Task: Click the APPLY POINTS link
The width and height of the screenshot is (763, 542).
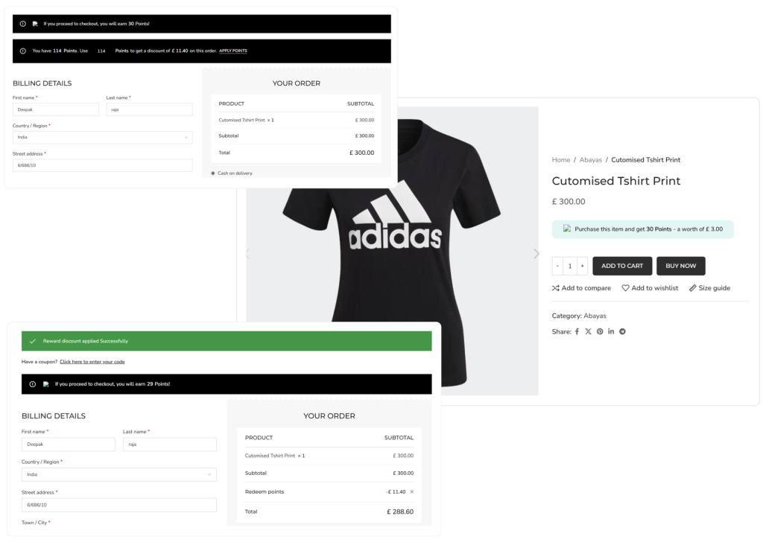Action: click(233, 51)
